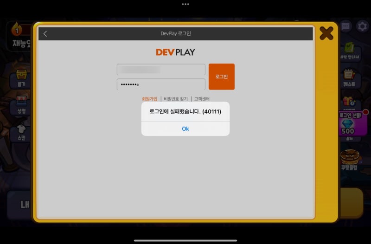
Task: Click the orange 로그인 button
Action: (222, 77)
